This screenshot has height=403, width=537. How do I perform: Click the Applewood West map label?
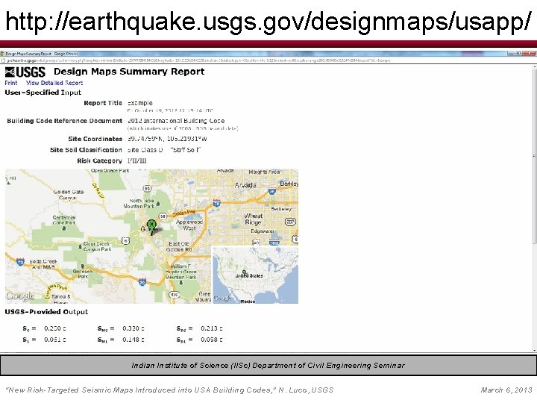coord(189,225)
